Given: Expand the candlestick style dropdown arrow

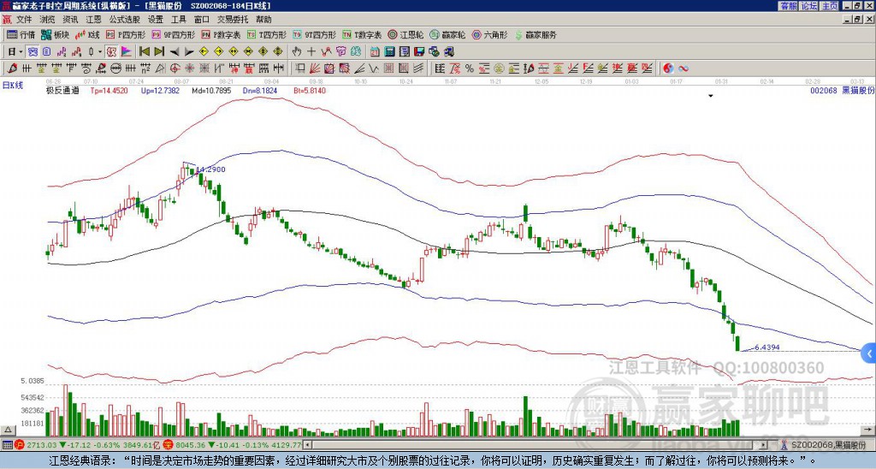Looking at the screenshot, I should (x=99, y=51).
